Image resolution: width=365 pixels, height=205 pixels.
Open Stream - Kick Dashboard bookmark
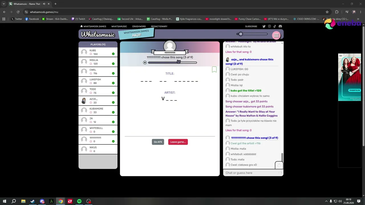tap(55, 19)
